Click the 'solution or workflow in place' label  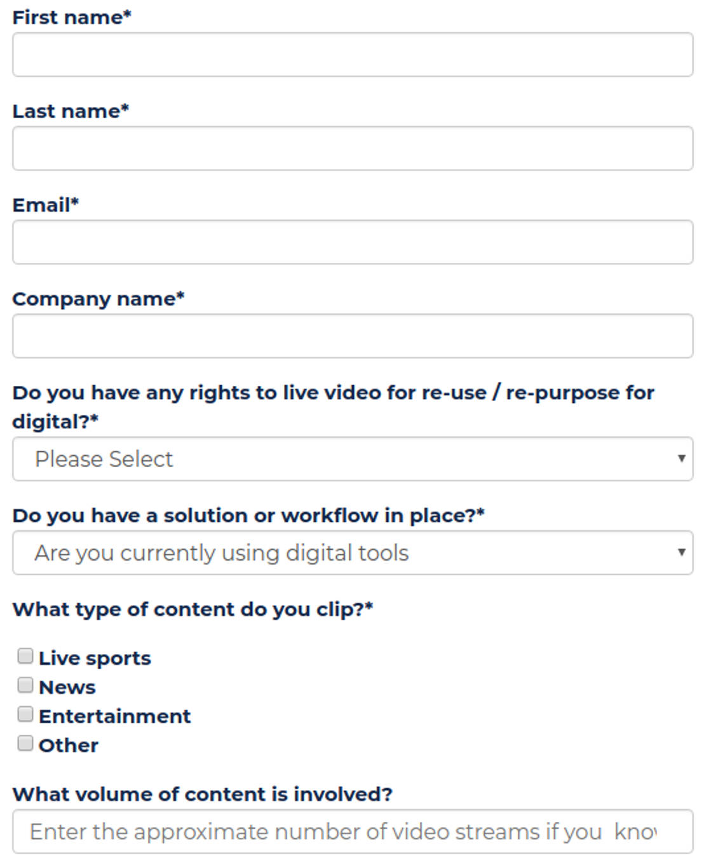point(248,515)
